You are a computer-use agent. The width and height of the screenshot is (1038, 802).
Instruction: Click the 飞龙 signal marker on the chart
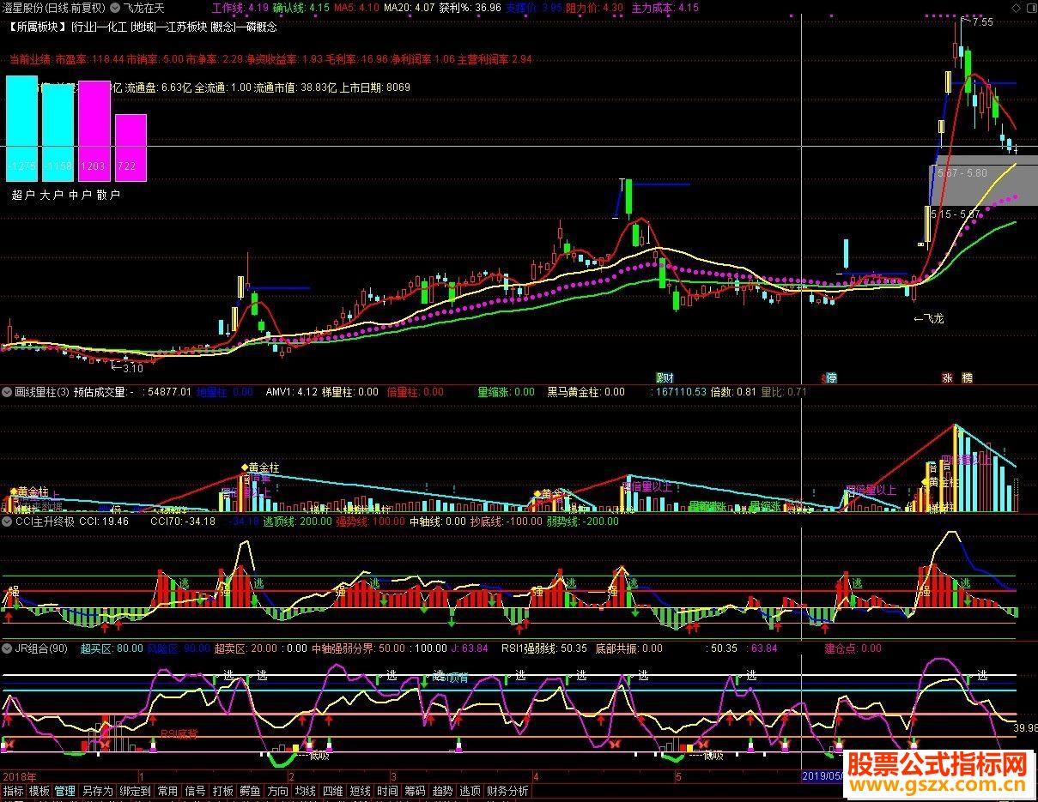point(928,319)
